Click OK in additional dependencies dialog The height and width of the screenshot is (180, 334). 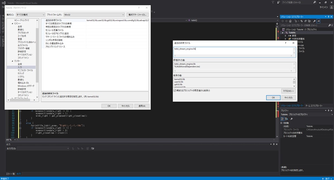(x=273, y=97)
